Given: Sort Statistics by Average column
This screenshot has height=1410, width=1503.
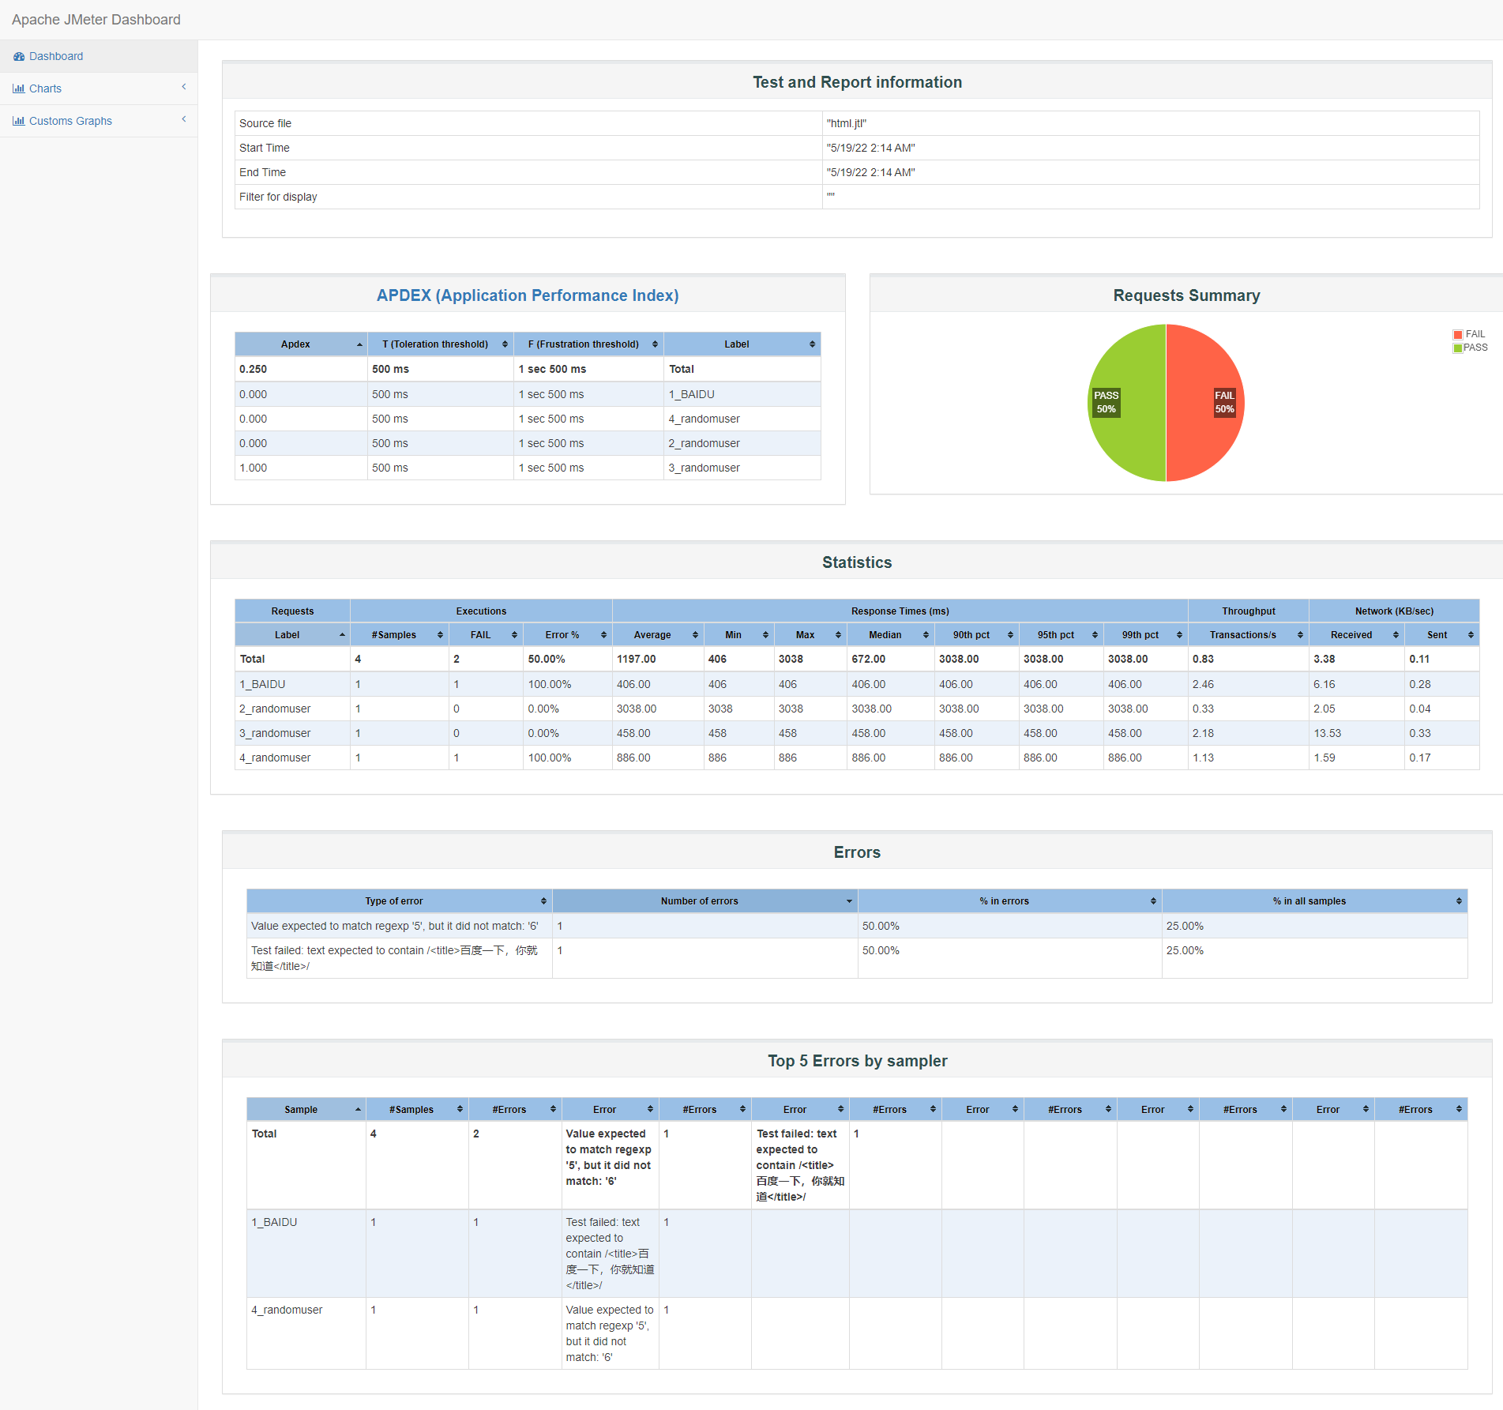Looking at the screenshot, I should pyautogui.click(x=658, y=635).
